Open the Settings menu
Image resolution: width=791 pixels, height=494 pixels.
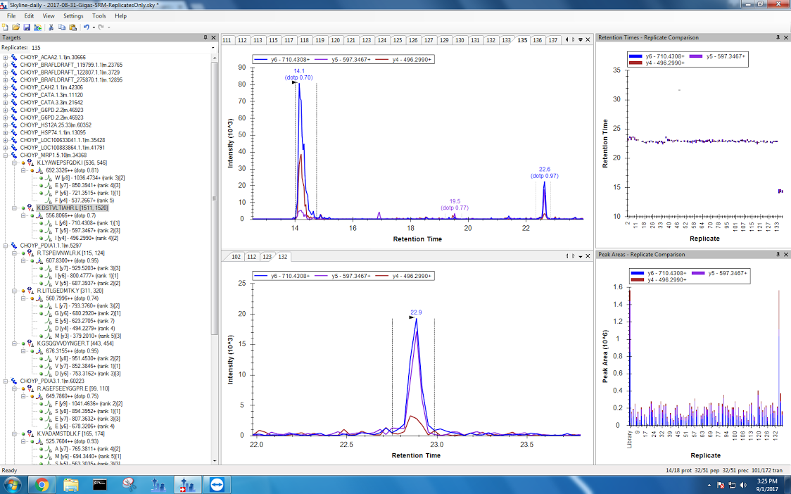click(72, 15)
